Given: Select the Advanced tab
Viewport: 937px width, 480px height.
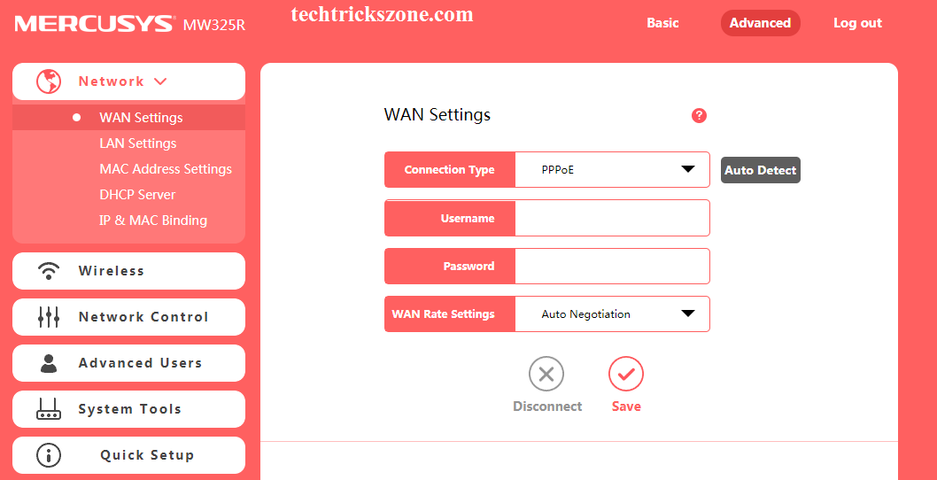Looking at the screenshot, I should coord(760,23).
